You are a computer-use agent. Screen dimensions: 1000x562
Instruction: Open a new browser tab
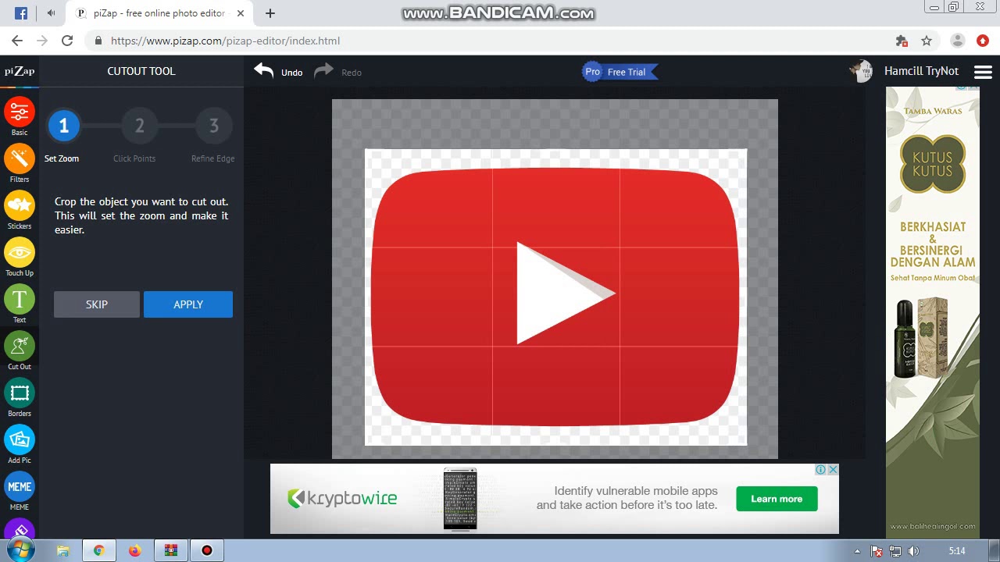[x=270, y=13]
